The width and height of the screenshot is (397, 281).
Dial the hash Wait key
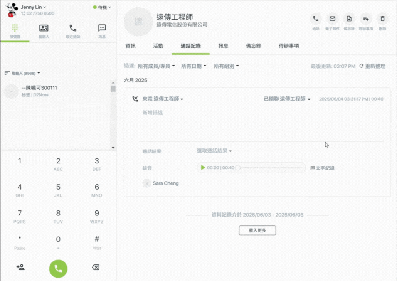tap(97, 243)
